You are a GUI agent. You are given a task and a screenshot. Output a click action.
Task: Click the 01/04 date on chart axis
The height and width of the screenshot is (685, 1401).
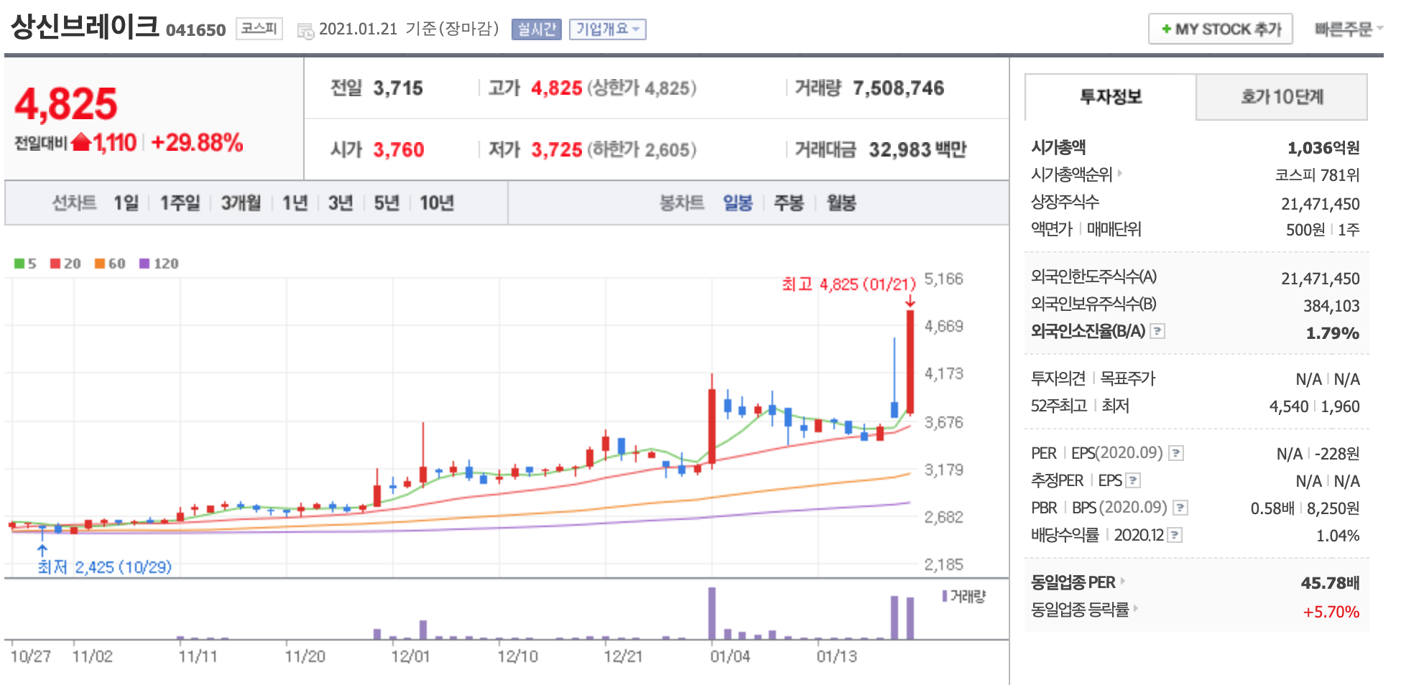[730, 656]
